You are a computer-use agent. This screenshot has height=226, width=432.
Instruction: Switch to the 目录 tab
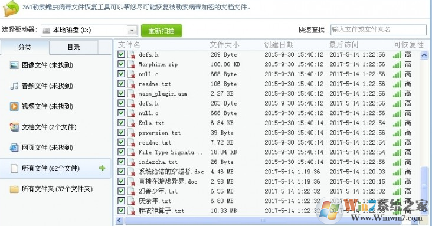point(74,47)
